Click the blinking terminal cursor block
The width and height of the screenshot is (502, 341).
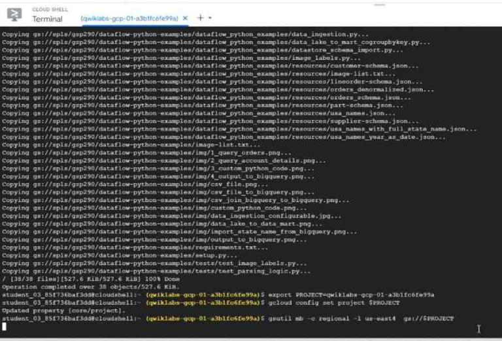click(x=4, y=327)
